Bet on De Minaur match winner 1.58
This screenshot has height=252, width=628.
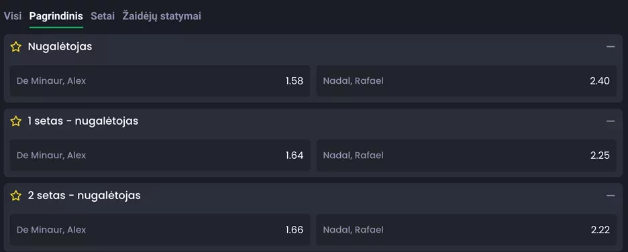tap(160, 81)
